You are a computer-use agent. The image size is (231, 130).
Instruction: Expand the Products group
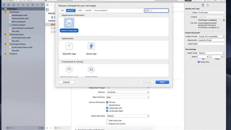click(x=5, y=54)
